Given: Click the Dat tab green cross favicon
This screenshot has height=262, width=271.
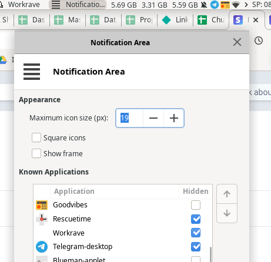Looking at the screenshot, I should pyautogui.click(x=95, y=20).
